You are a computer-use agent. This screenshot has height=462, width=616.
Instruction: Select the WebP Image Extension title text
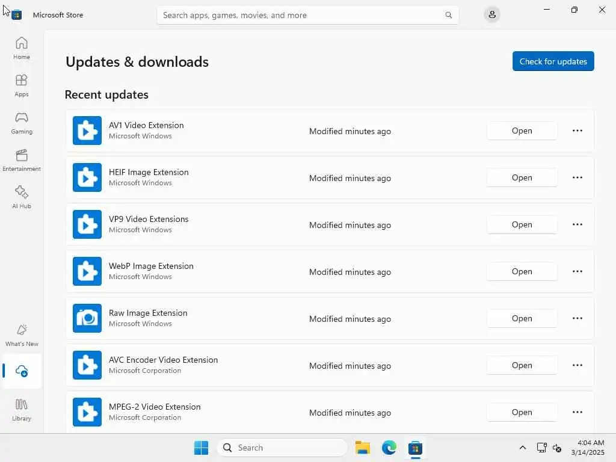point(151,266)
